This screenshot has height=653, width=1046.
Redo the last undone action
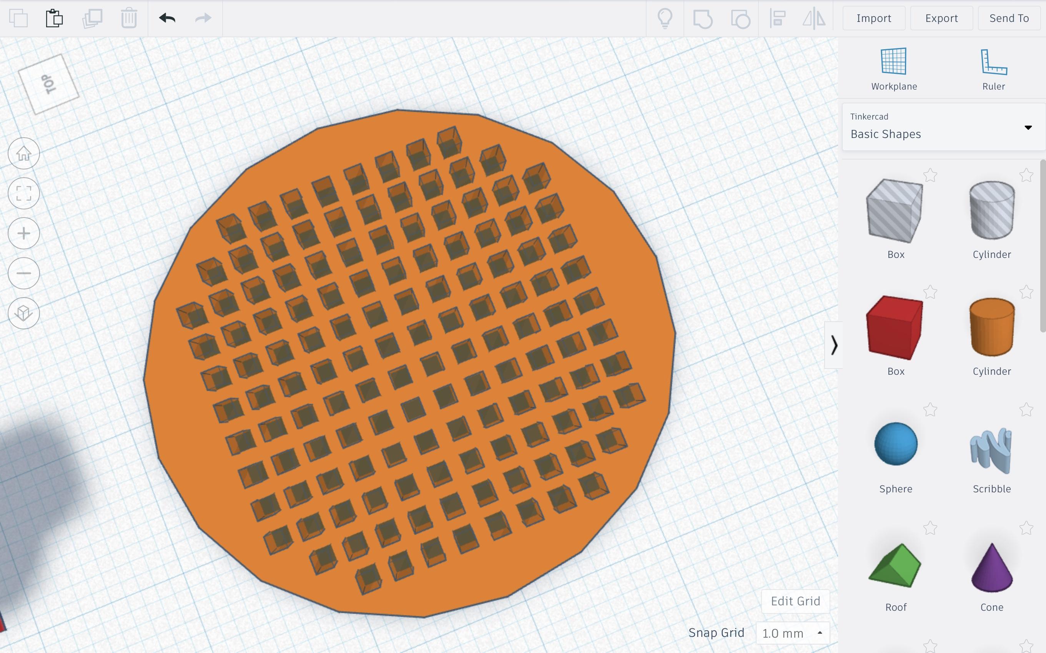point(203,18)
